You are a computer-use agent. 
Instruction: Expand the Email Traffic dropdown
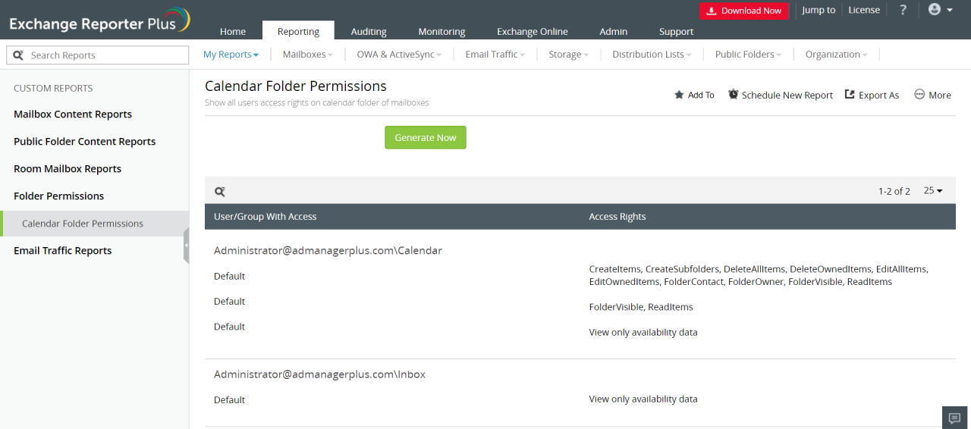click(495, 55)
